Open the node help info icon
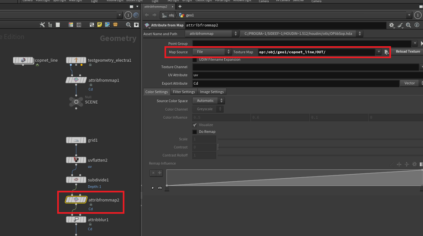The width and height of the screenshot is (423, 236). point(417,26)
